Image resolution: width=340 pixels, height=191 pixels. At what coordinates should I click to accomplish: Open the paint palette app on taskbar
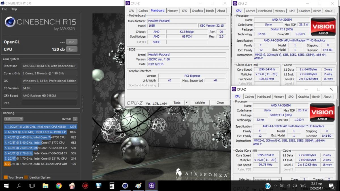[x=139, y=186]
